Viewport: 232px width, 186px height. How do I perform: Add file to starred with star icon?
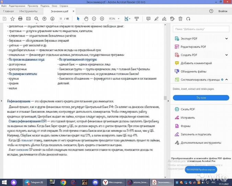[x=12, y=19]
